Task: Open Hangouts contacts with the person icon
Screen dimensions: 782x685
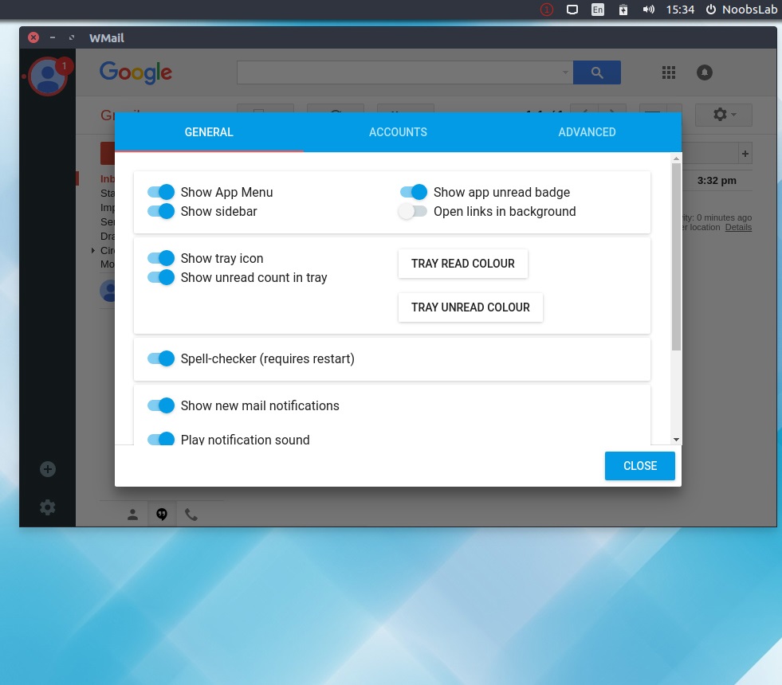Action: pyautogui.click(x=132, y=514)
